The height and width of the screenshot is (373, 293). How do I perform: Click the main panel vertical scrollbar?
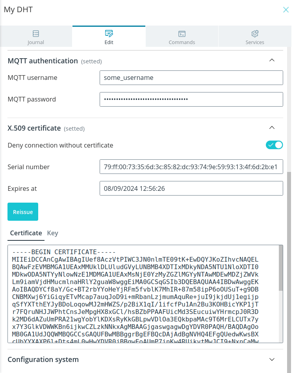pyautogui.click(x=289, y=271)
